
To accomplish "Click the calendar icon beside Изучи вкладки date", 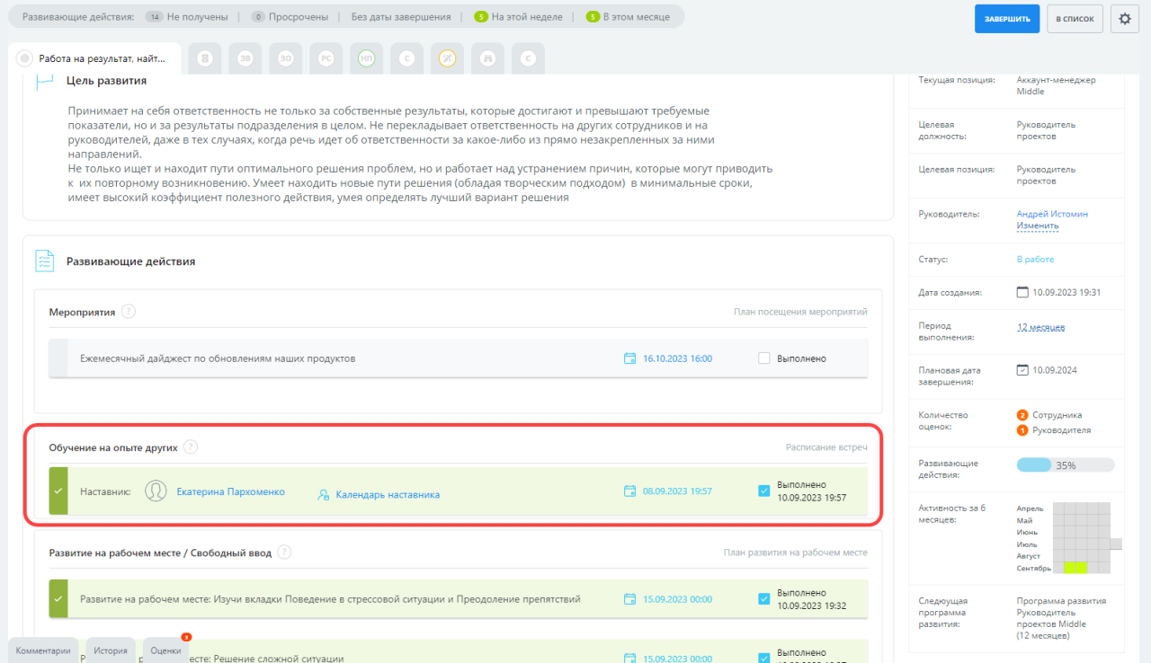I will [630, 599].
